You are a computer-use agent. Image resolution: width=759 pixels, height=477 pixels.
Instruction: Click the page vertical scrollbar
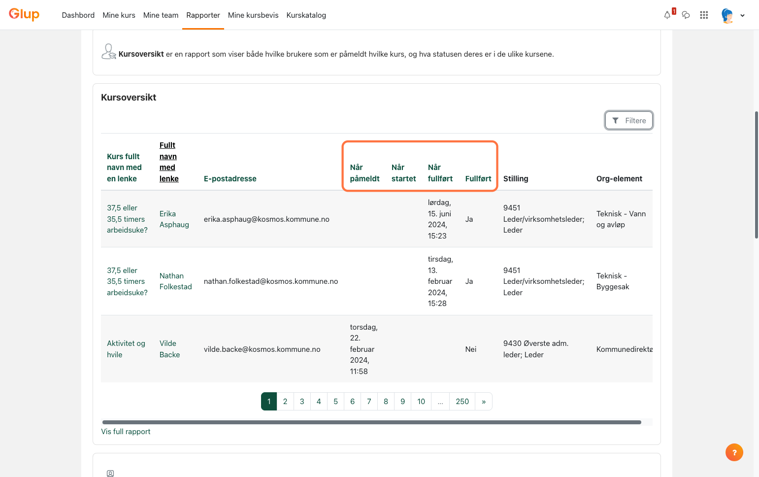click(x=757, y=175)
